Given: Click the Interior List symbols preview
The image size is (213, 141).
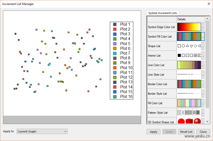Looking at the screenshot, I should pos(189,56).
